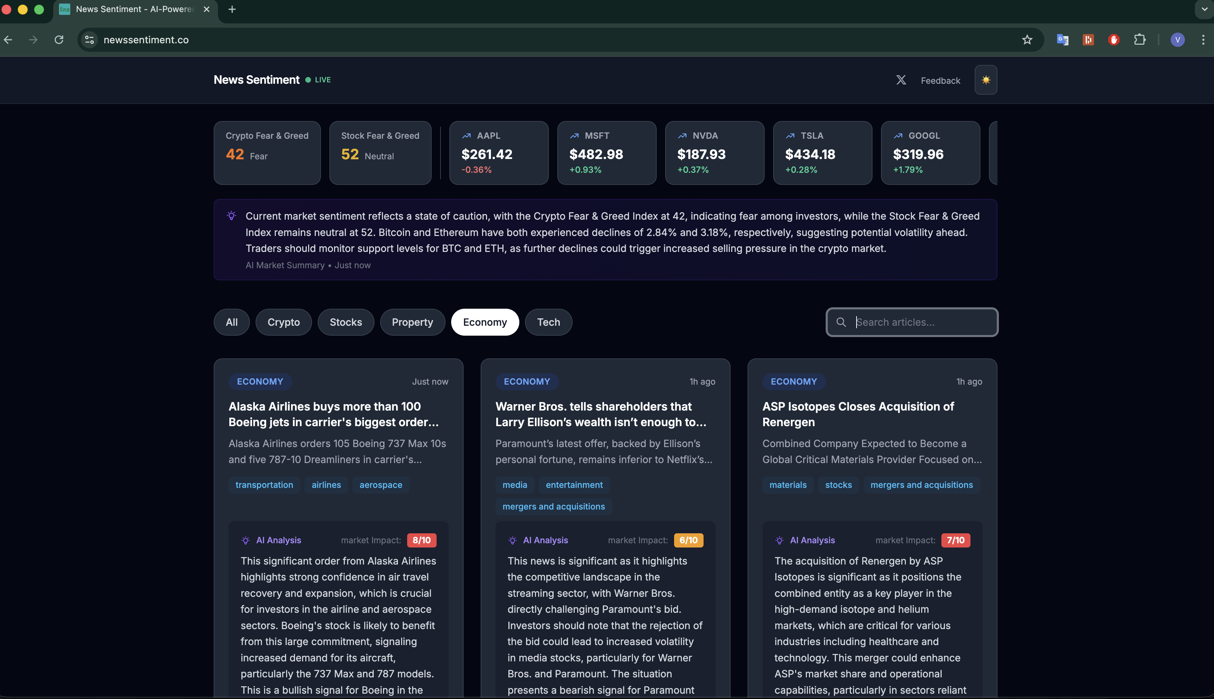Click the browser extensions puzzle icon
This screenshot has height=699, width=1214.
(1140, 39)
